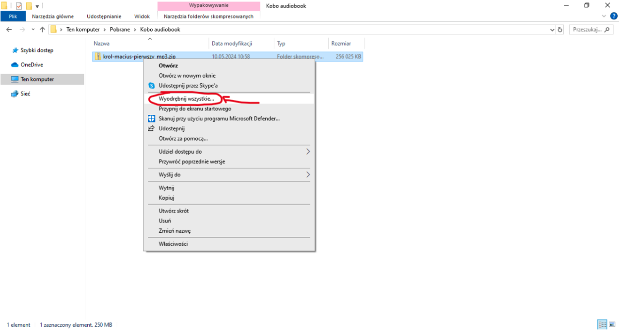Open Narzędzia folderów skompresowanych tab
The image size is (621, 332).
(x=208, y=16)
